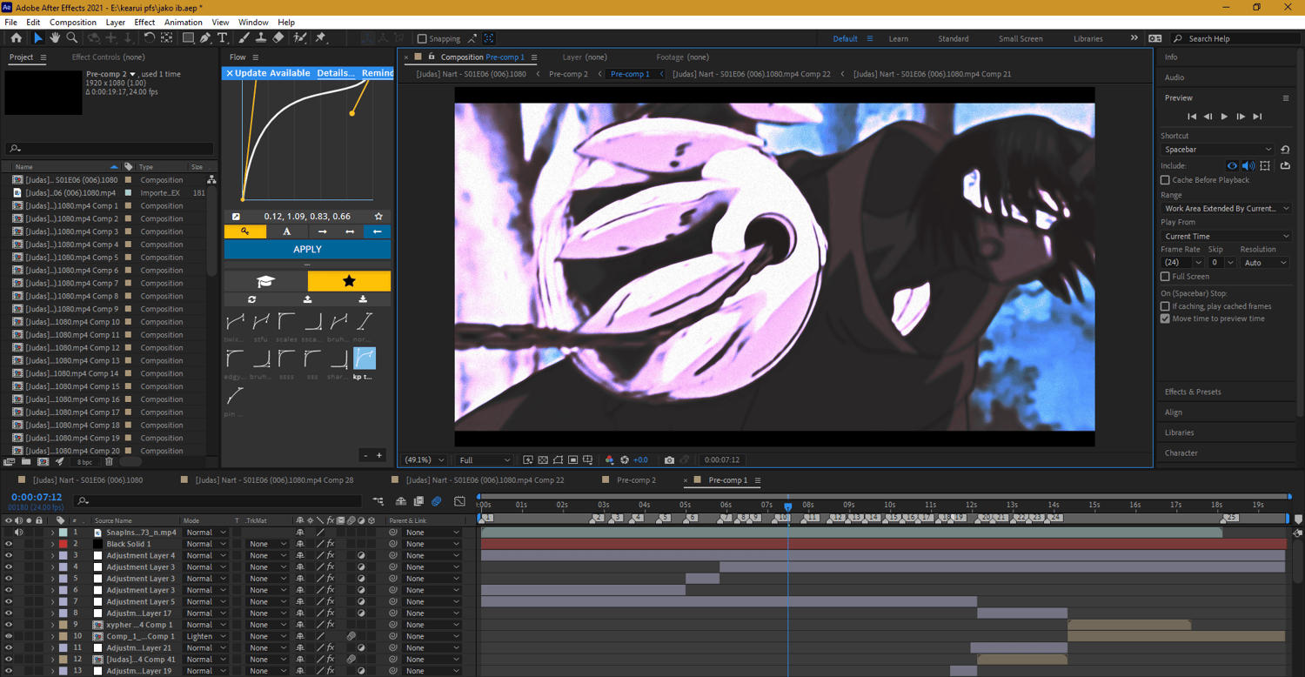Open the preview Resolution Auto dropdown
Viewport: 1305px width, 677px height.
point(1264,263)
